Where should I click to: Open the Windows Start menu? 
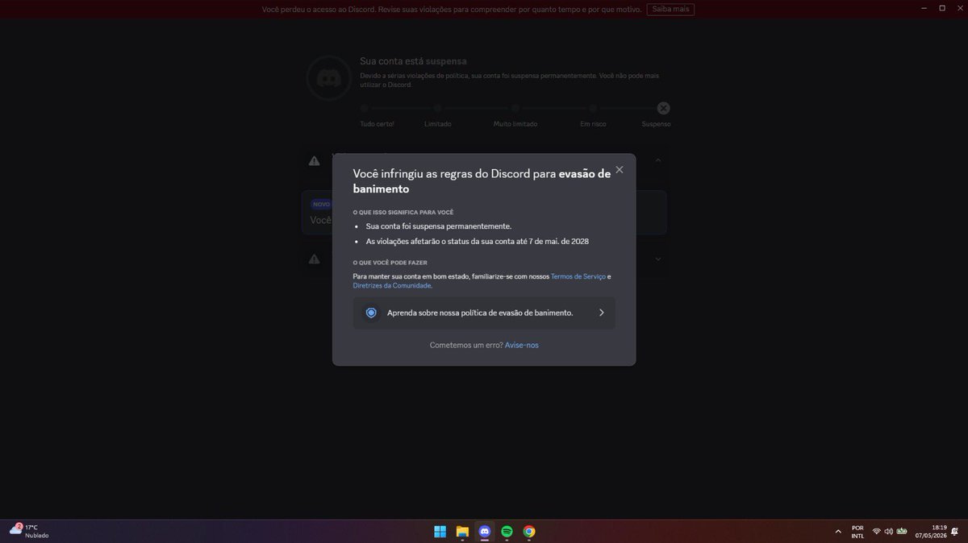coord(440,531)
